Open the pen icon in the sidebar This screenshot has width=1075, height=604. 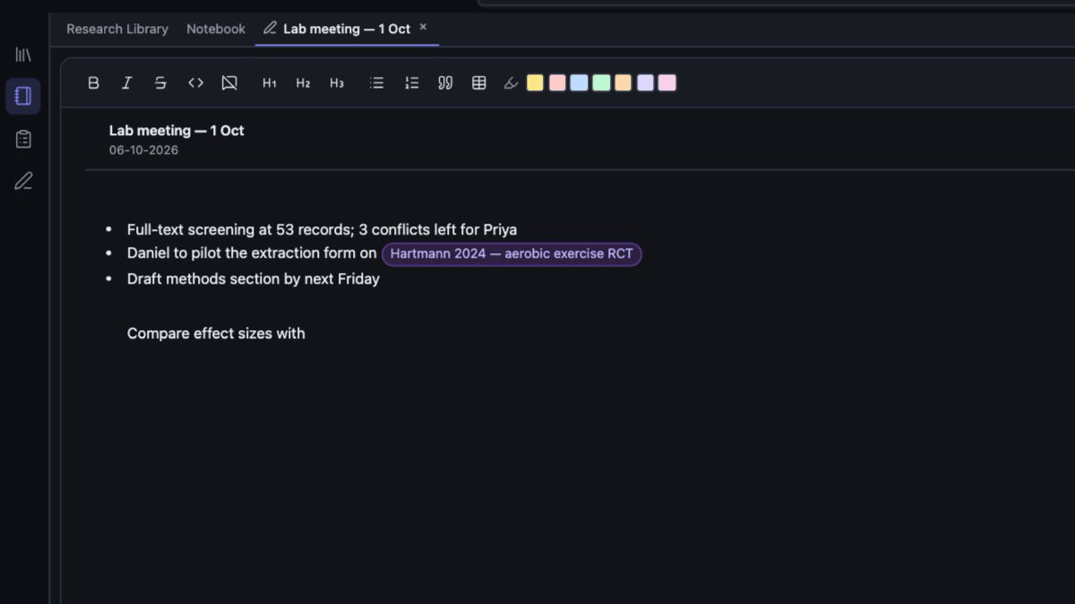(x=23, y=181)
